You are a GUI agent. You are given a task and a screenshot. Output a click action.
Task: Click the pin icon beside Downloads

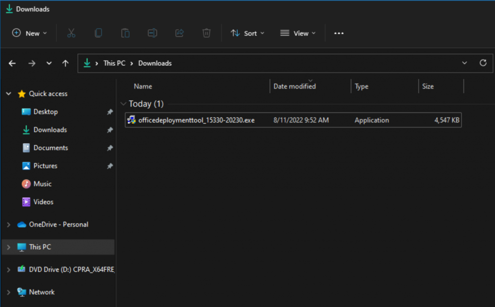(x=110, y=130)
